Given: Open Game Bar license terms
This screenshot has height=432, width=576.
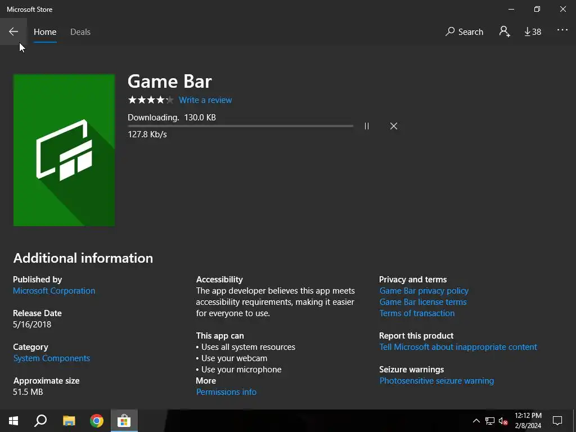Looking at the screenshot, I should pos(423,302).
